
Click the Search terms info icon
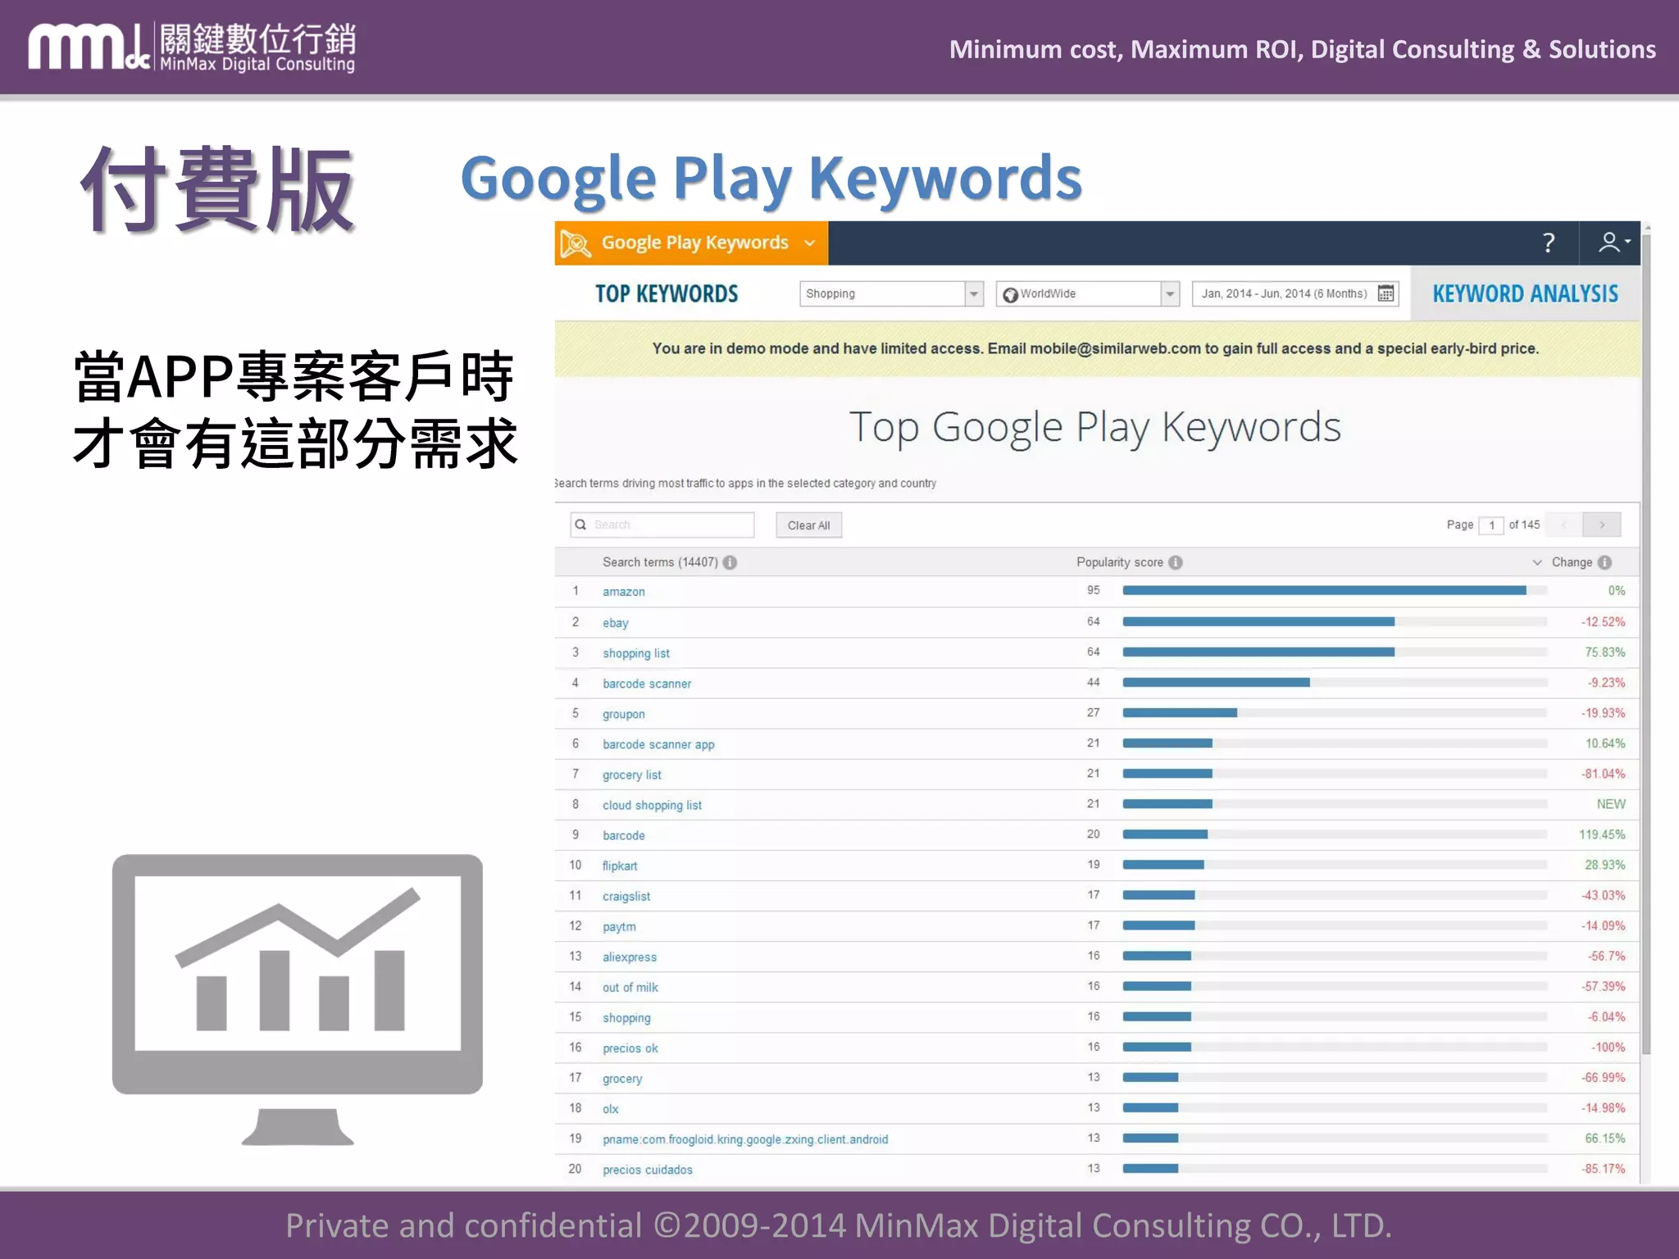point(730,562)
